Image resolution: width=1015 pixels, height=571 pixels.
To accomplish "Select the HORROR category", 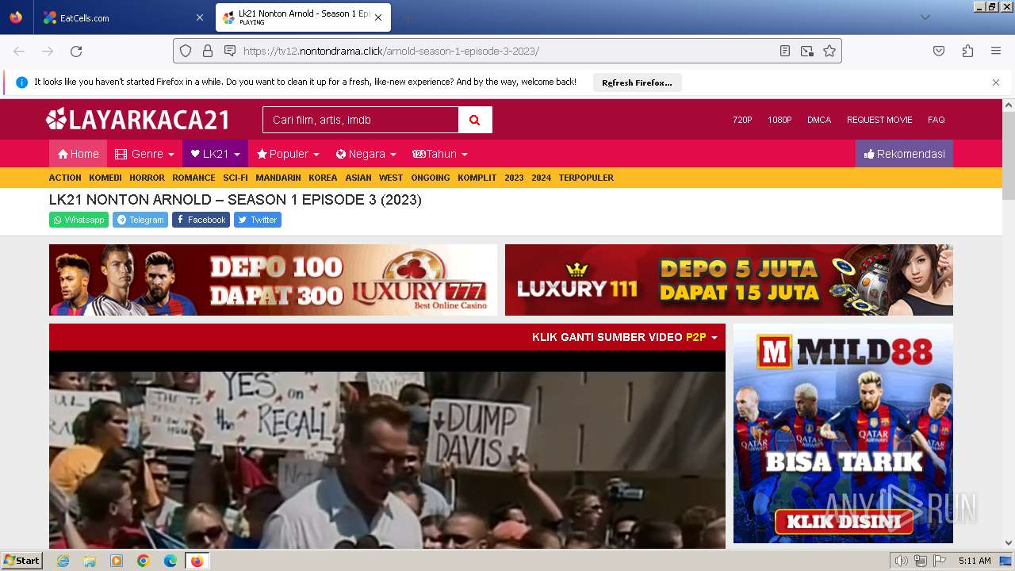I will pos(147,178).
